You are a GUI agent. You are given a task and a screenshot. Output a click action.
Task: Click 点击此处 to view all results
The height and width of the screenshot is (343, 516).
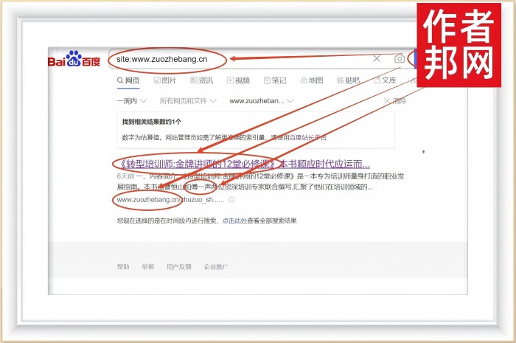pos(234,221)
